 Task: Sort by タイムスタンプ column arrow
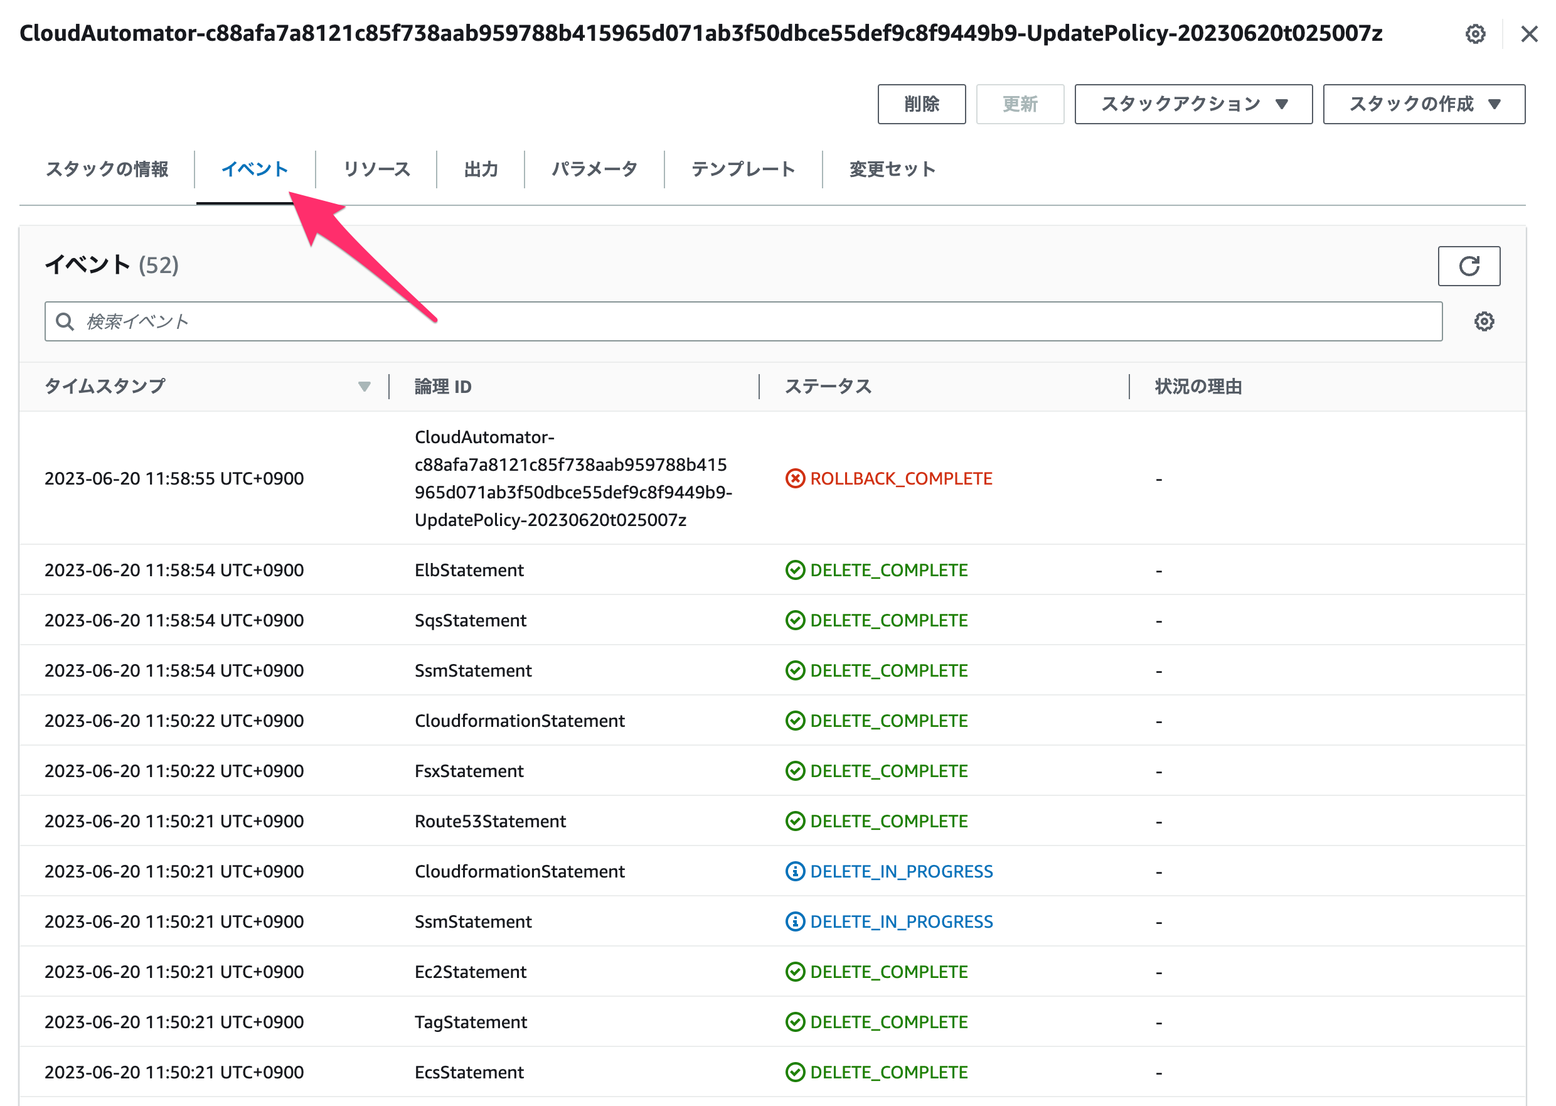point(364,387)
